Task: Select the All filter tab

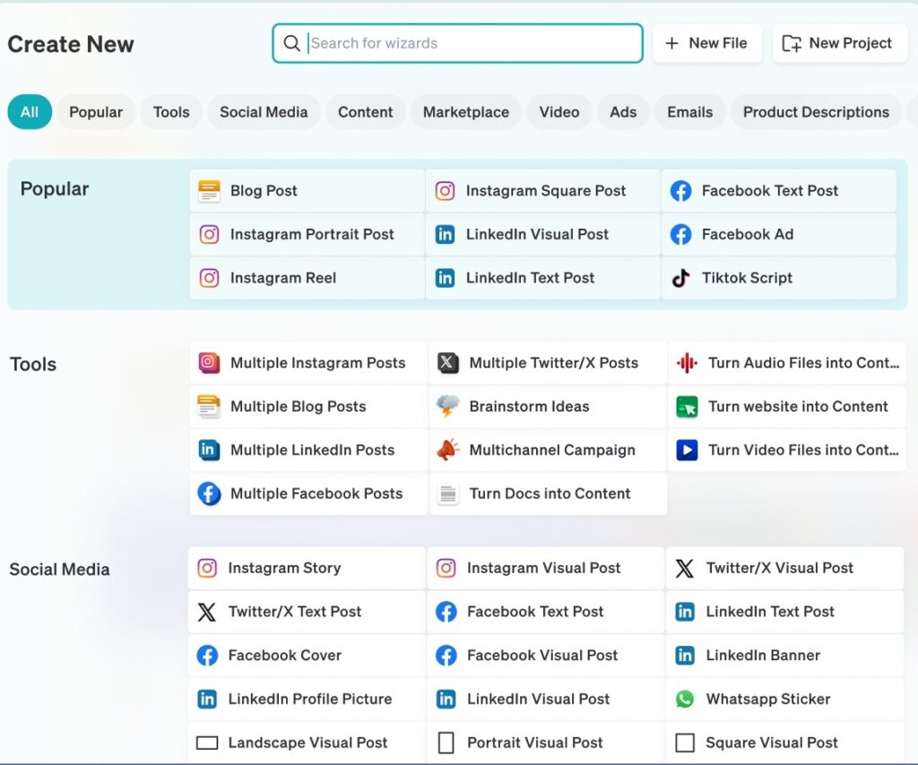Action: tap(30, 112)
